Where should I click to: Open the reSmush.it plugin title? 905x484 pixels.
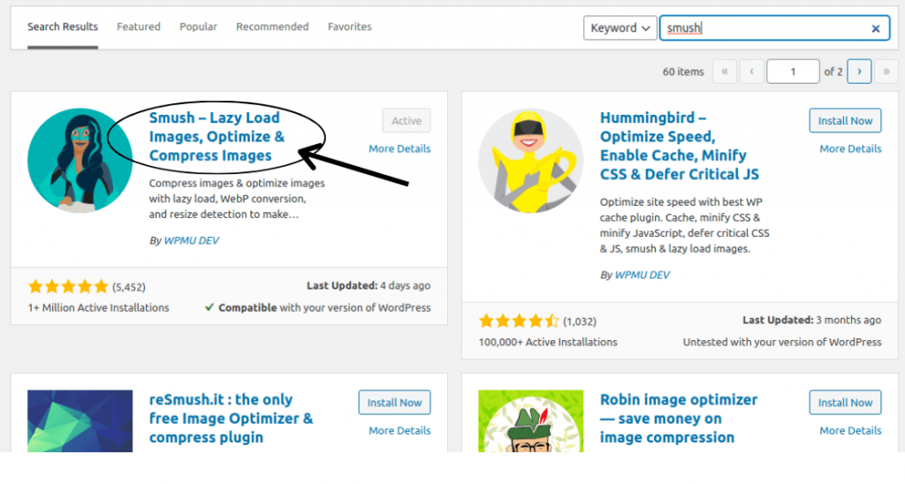(x=231, y=419)
